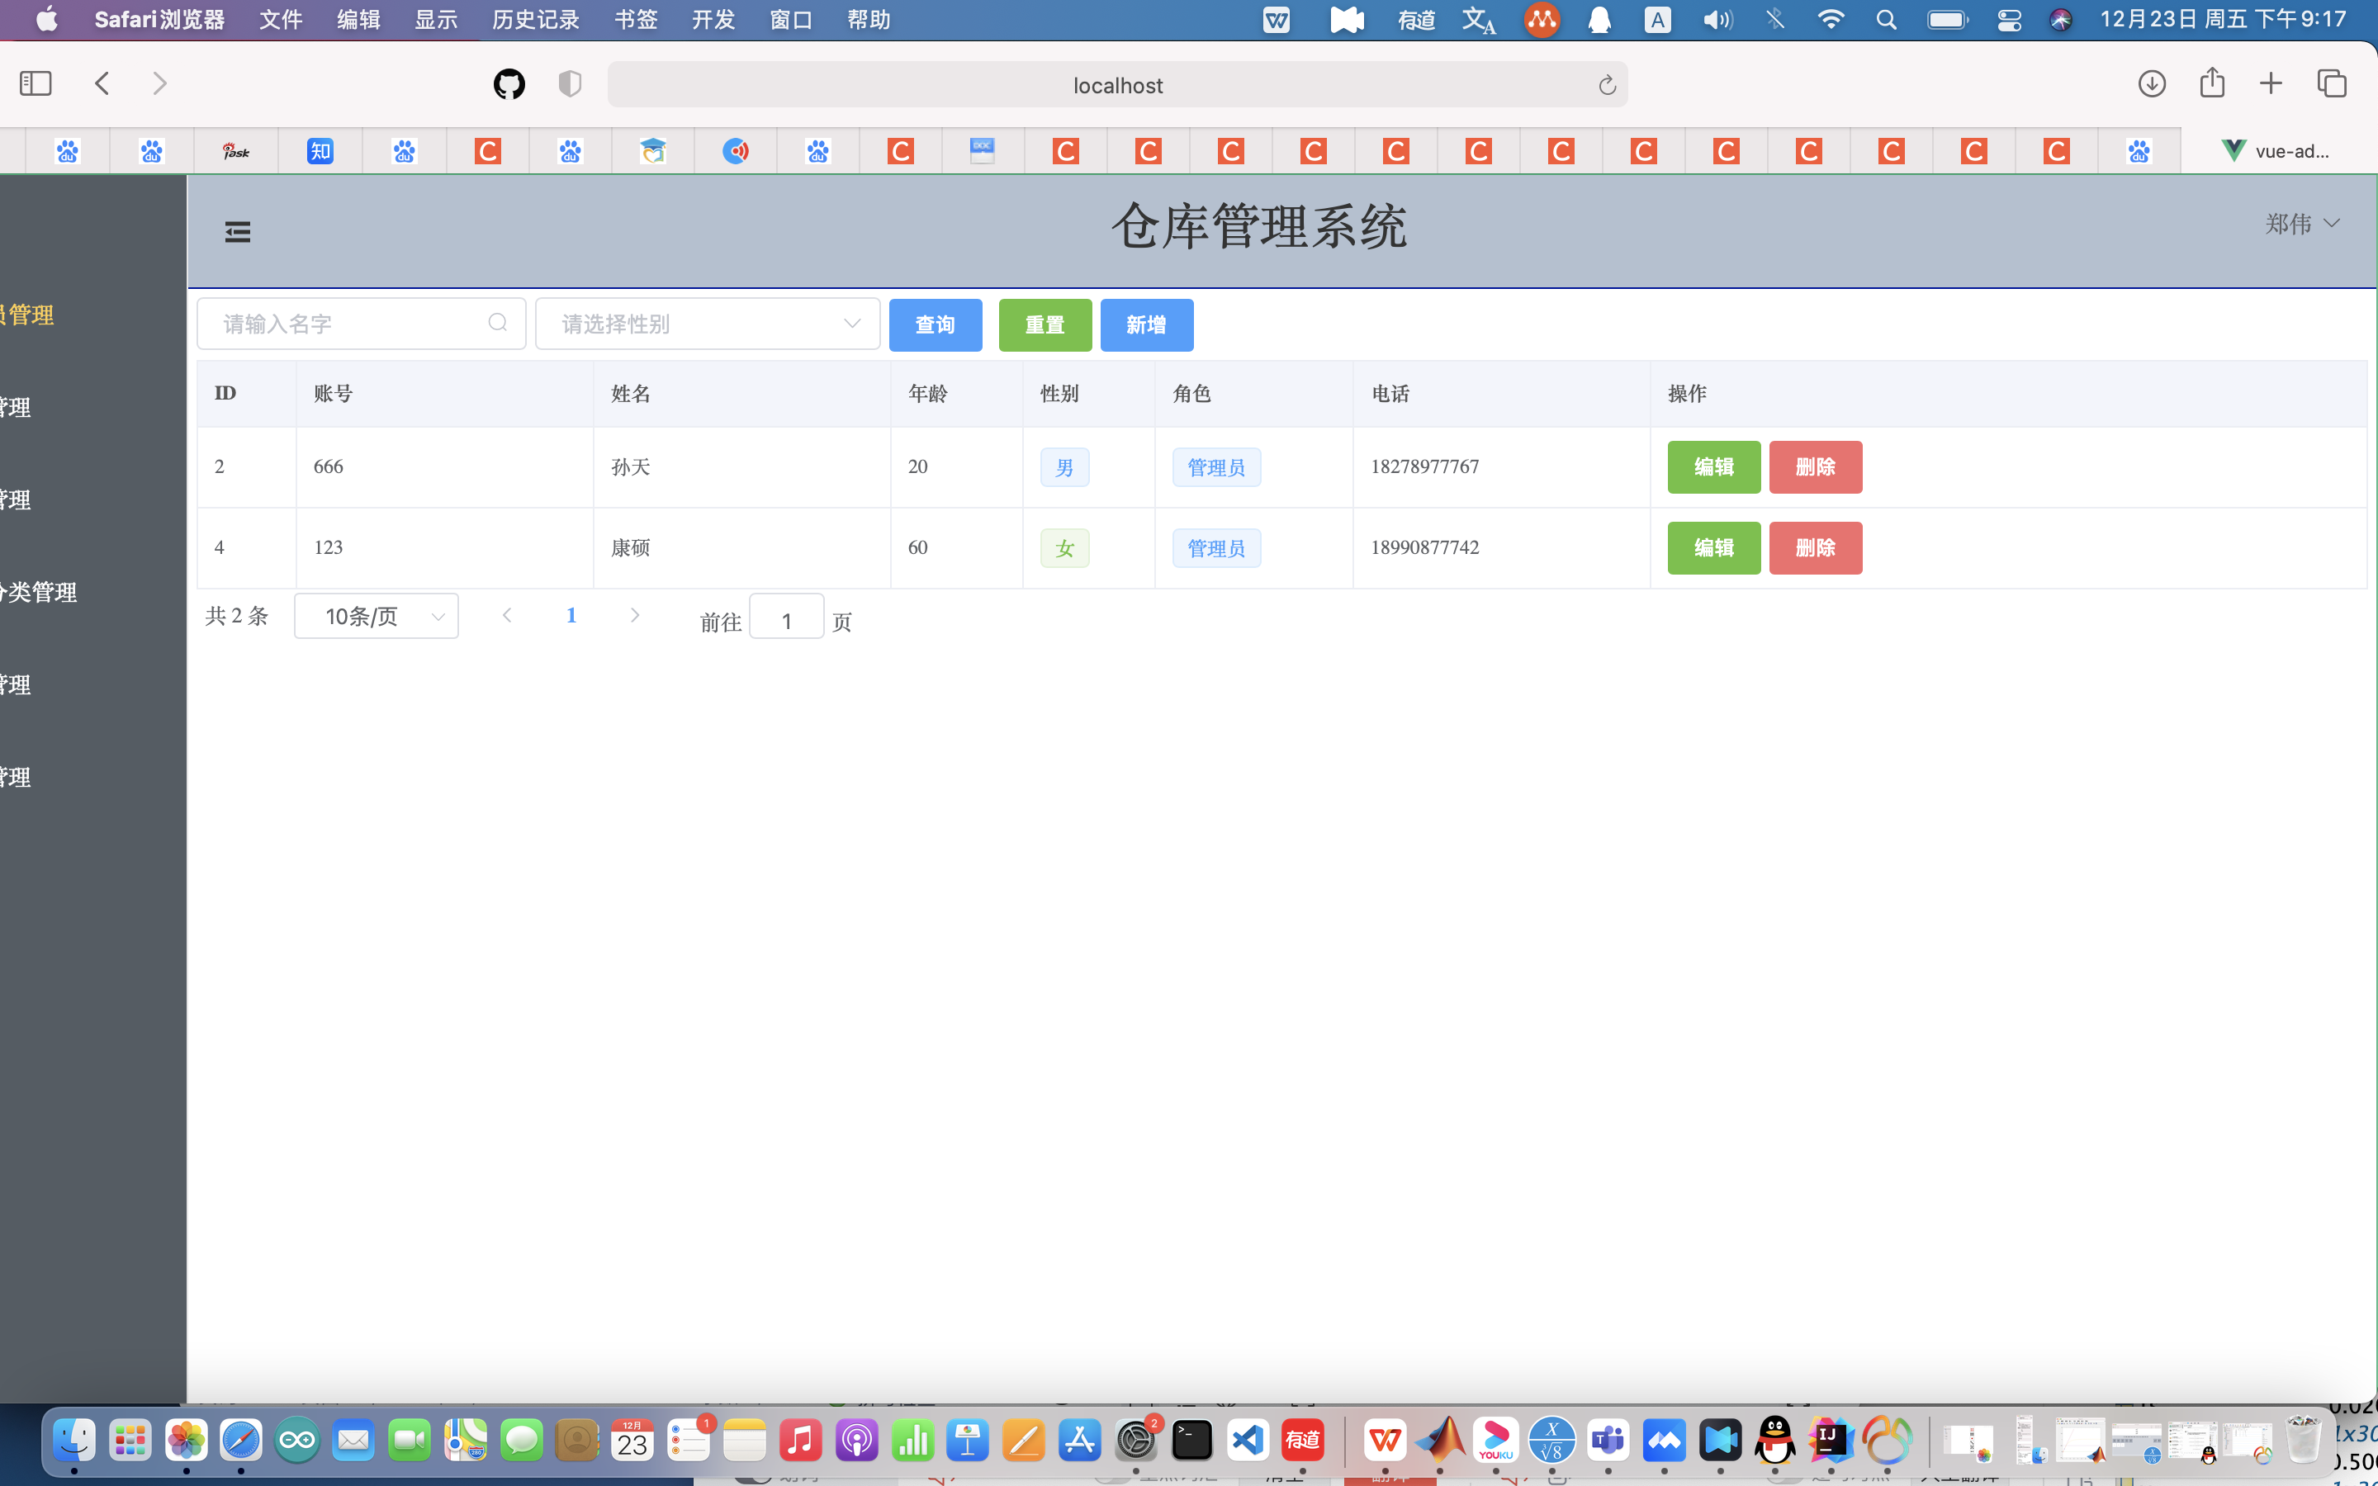Open the 10条/页 page size selector
Viewport: 2378px width, 1486px height.
[x=377, y=616]
